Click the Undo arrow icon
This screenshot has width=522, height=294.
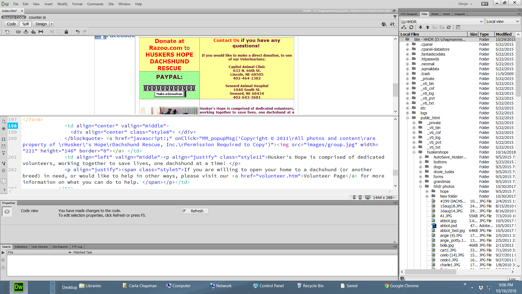point(77,32)
